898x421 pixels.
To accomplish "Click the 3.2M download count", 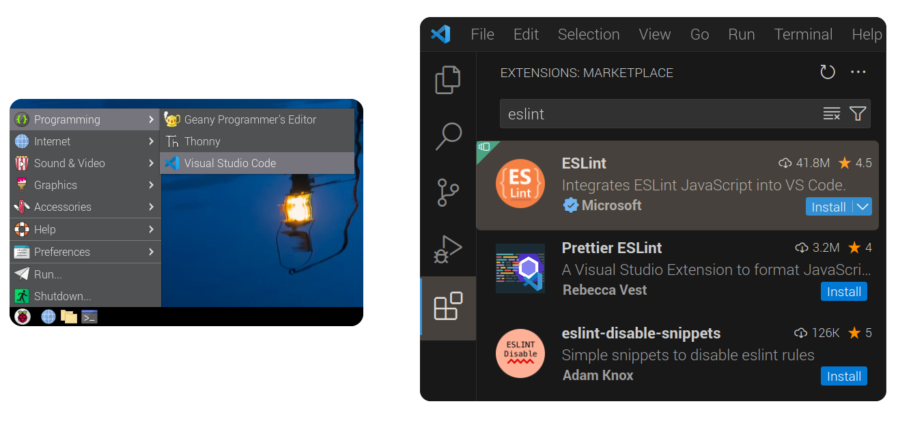I will 817,248.
